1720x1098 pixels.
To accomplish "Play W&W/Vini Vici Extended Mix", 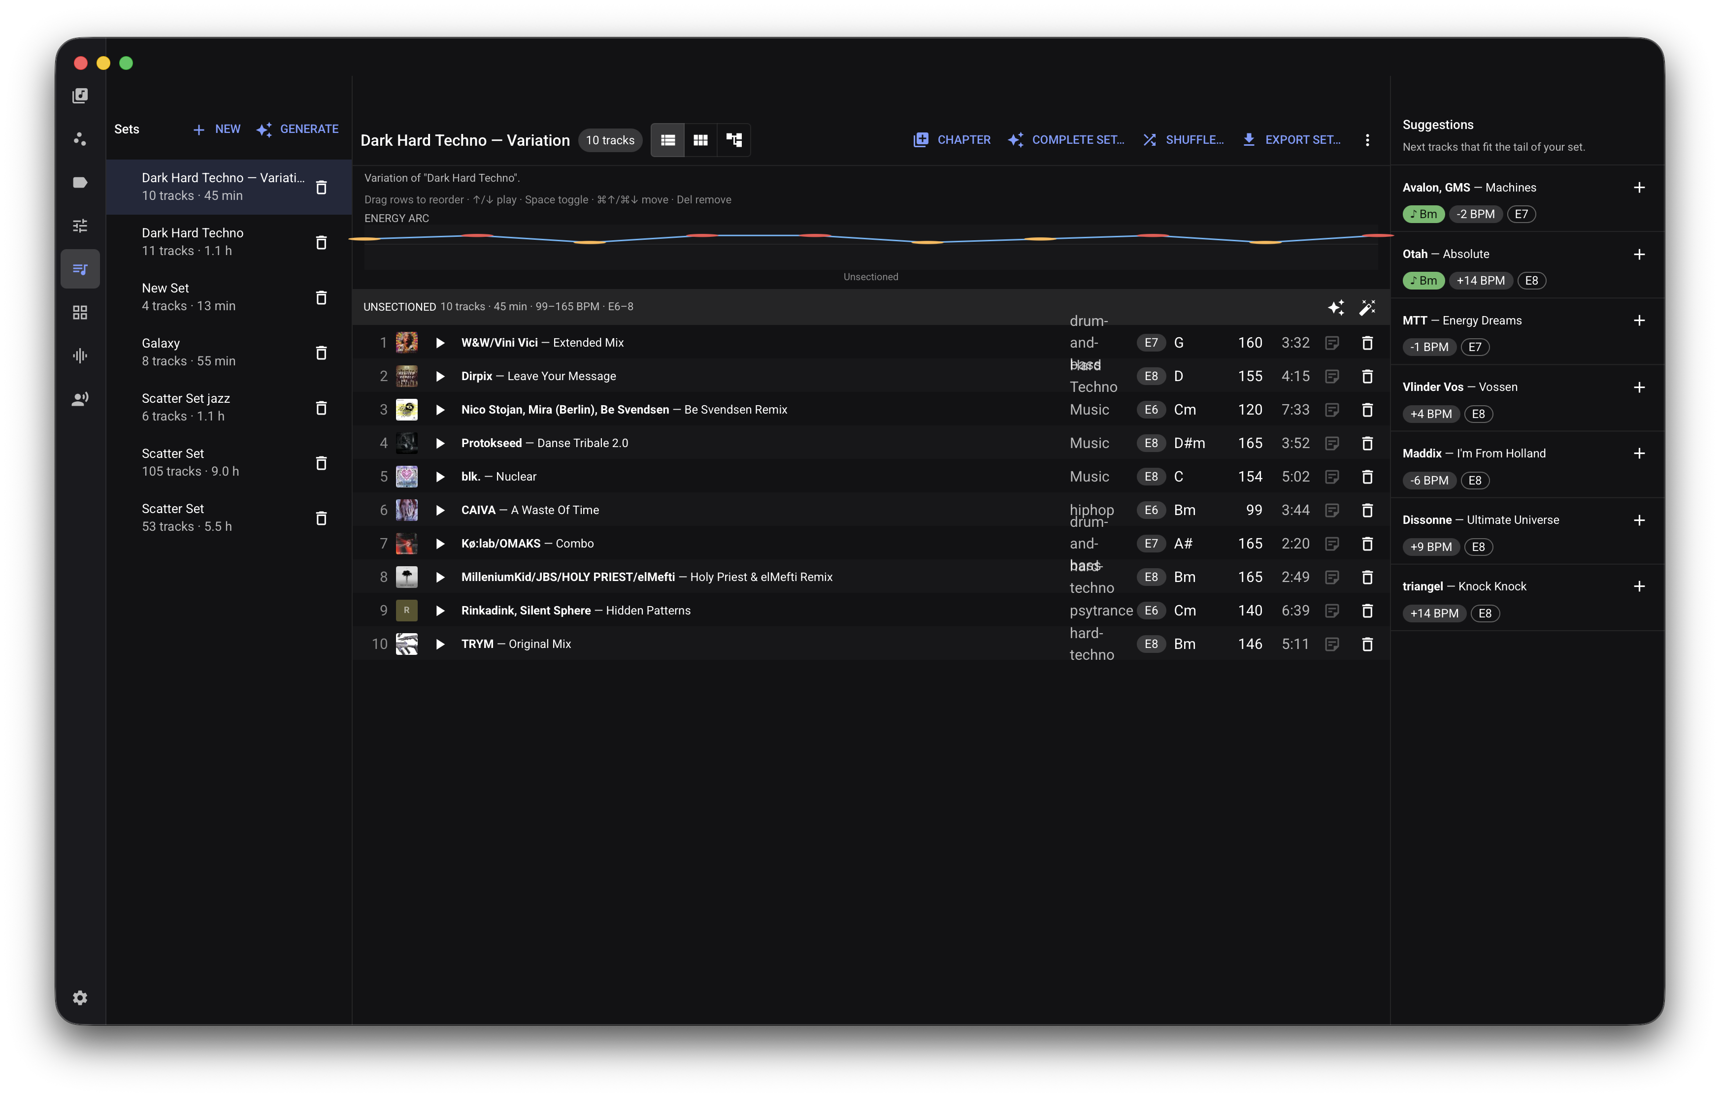I will [x=441, y=343].
